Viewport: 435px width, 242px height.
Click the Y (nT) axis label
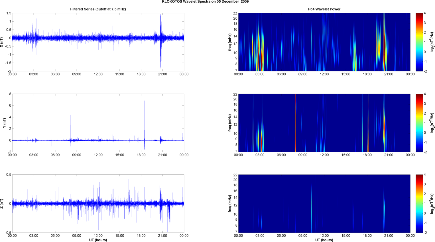pyautogui.click(x=4, y=123)
